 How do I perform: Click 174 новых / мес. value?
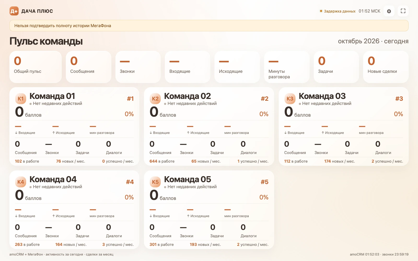pyautogui.click(x=339, y=161)
